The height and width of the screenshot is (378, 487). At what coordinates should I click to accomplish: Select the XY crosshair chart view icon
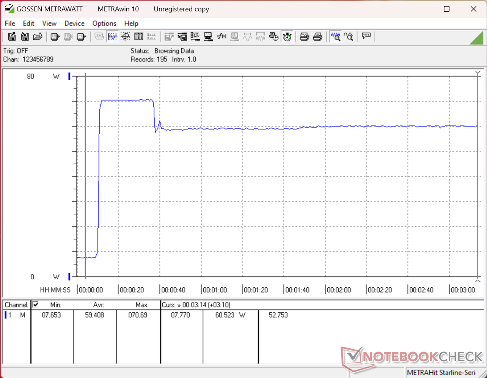point(126,37)
